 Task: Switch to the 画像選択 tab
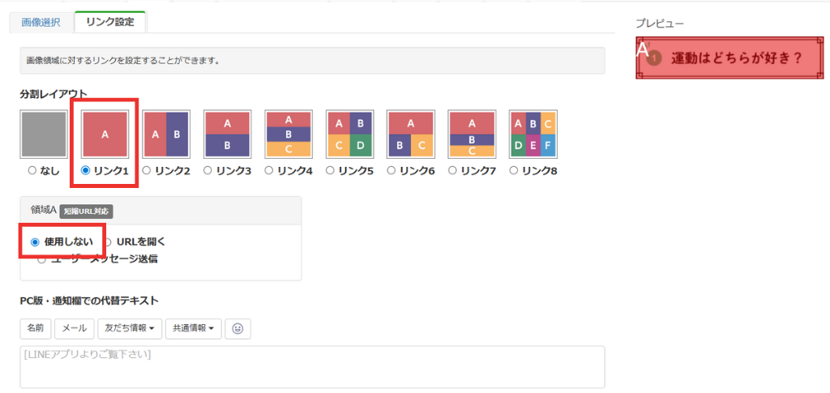point(41,22)
